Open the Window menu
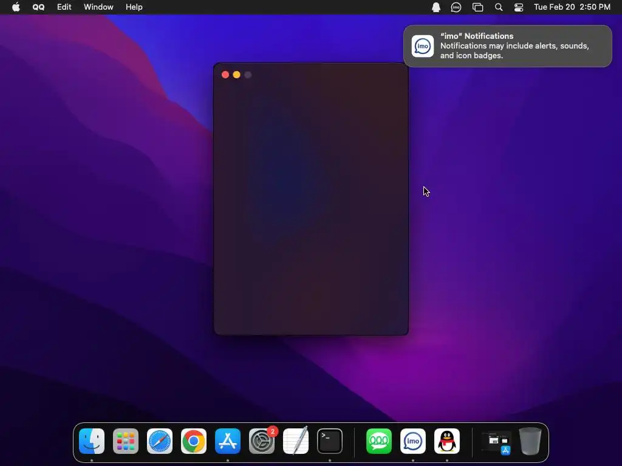Viewport: 622px width, 466px height. (x=98, y=7)
